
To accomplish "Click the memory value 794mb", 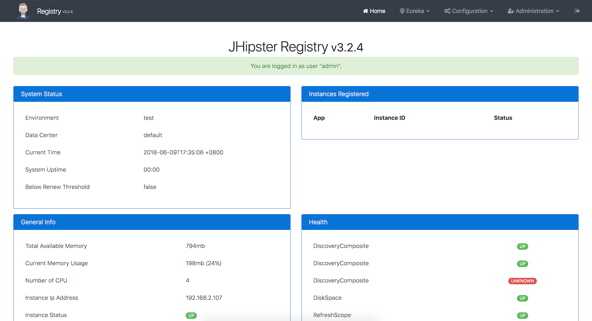I will [x=195, y=246].
